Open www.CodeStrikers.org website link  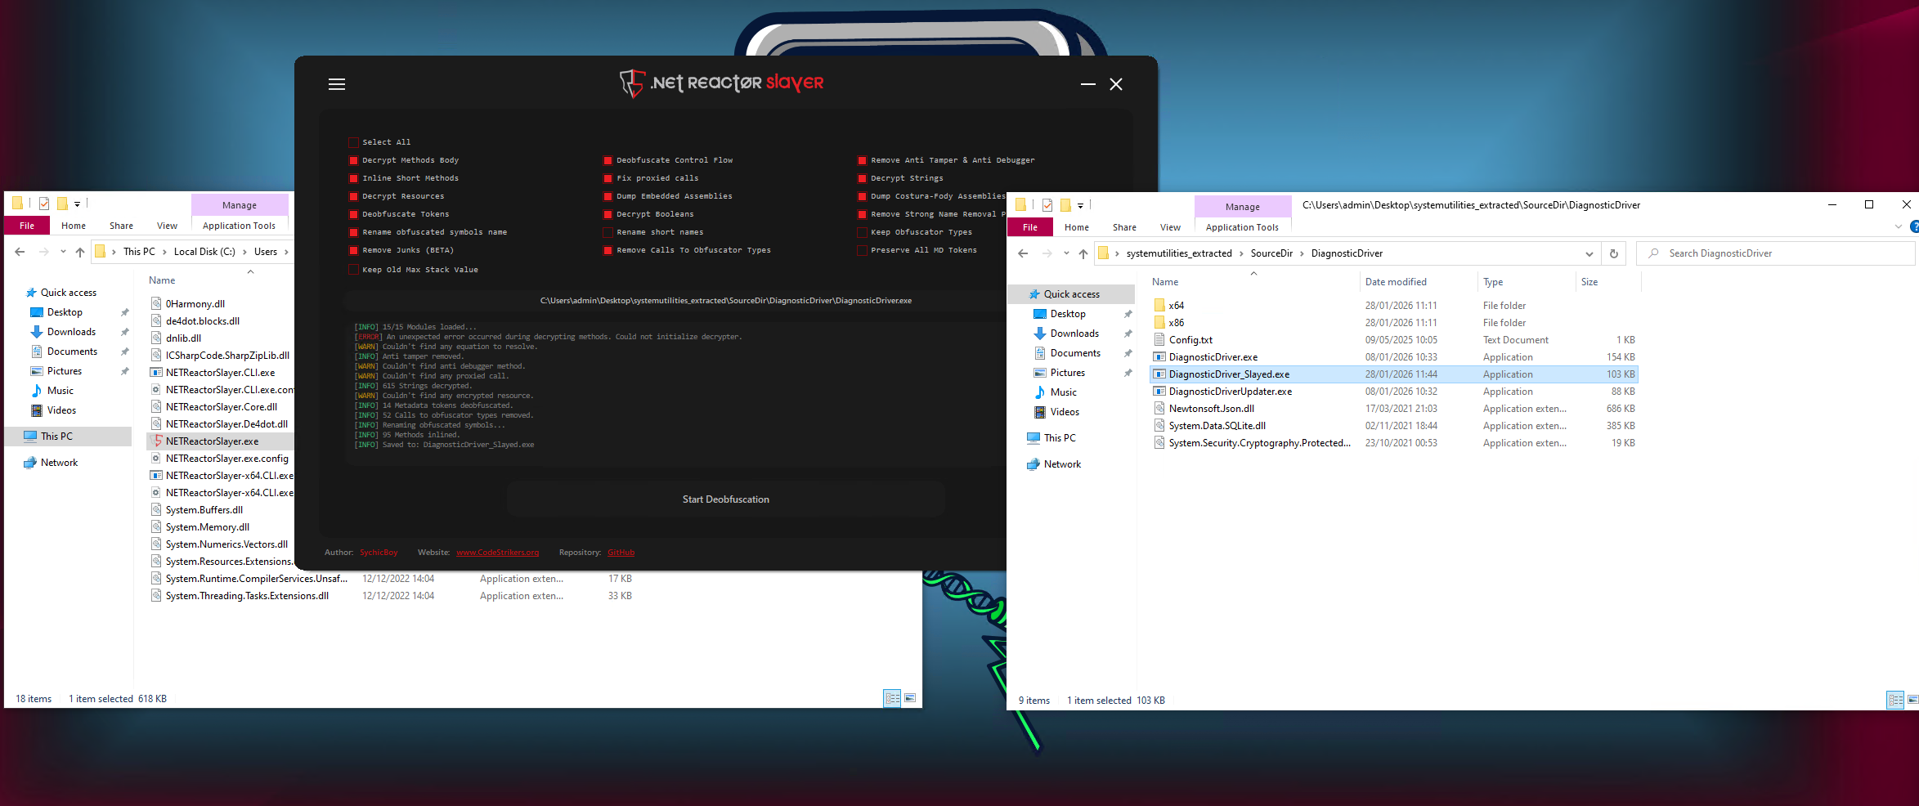pos(497,553)
